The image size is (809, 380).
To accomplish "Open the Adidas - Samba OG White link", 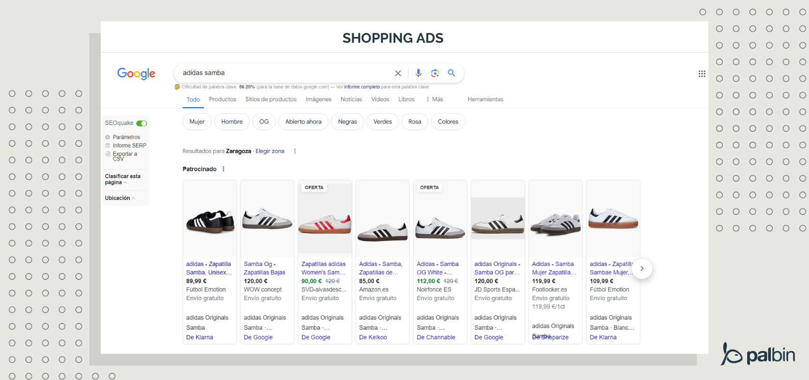I will tap(438, 268).
